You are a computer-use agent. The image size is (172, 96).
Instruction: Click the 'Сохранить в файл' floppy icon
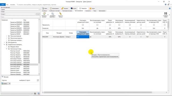click(x=166, y=14)
